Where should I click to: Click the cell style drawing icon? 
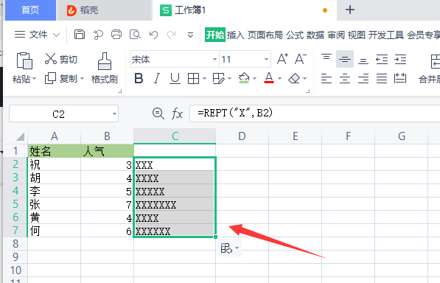point(219,79)
